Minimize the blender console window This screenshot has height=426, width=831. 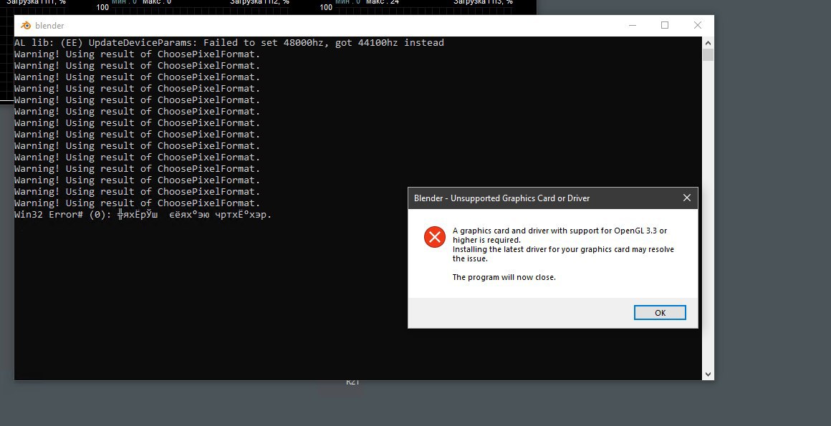click(x=633, y=26)
